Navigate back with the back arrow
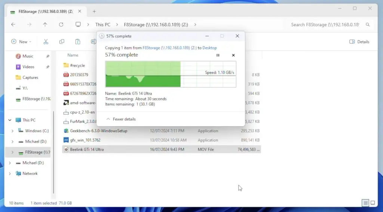Screen dimensions: 383x212 (x=13, y=24)
